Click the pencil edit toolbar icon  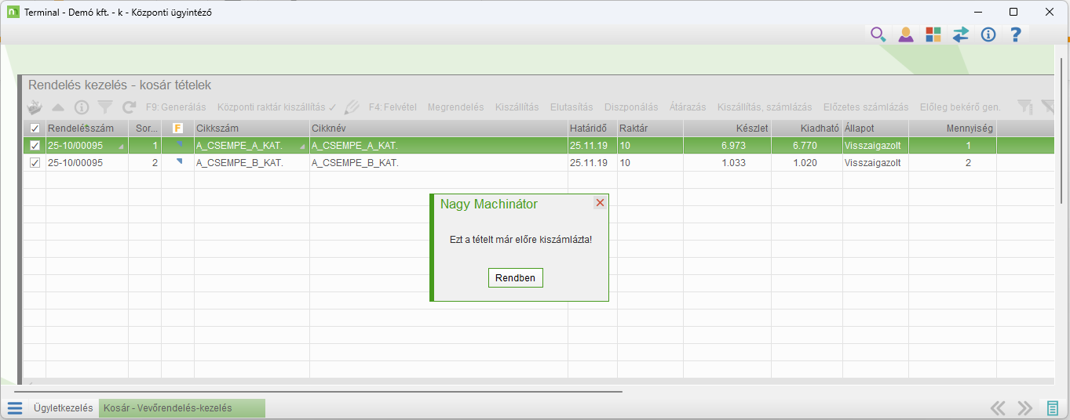[352, 107]
